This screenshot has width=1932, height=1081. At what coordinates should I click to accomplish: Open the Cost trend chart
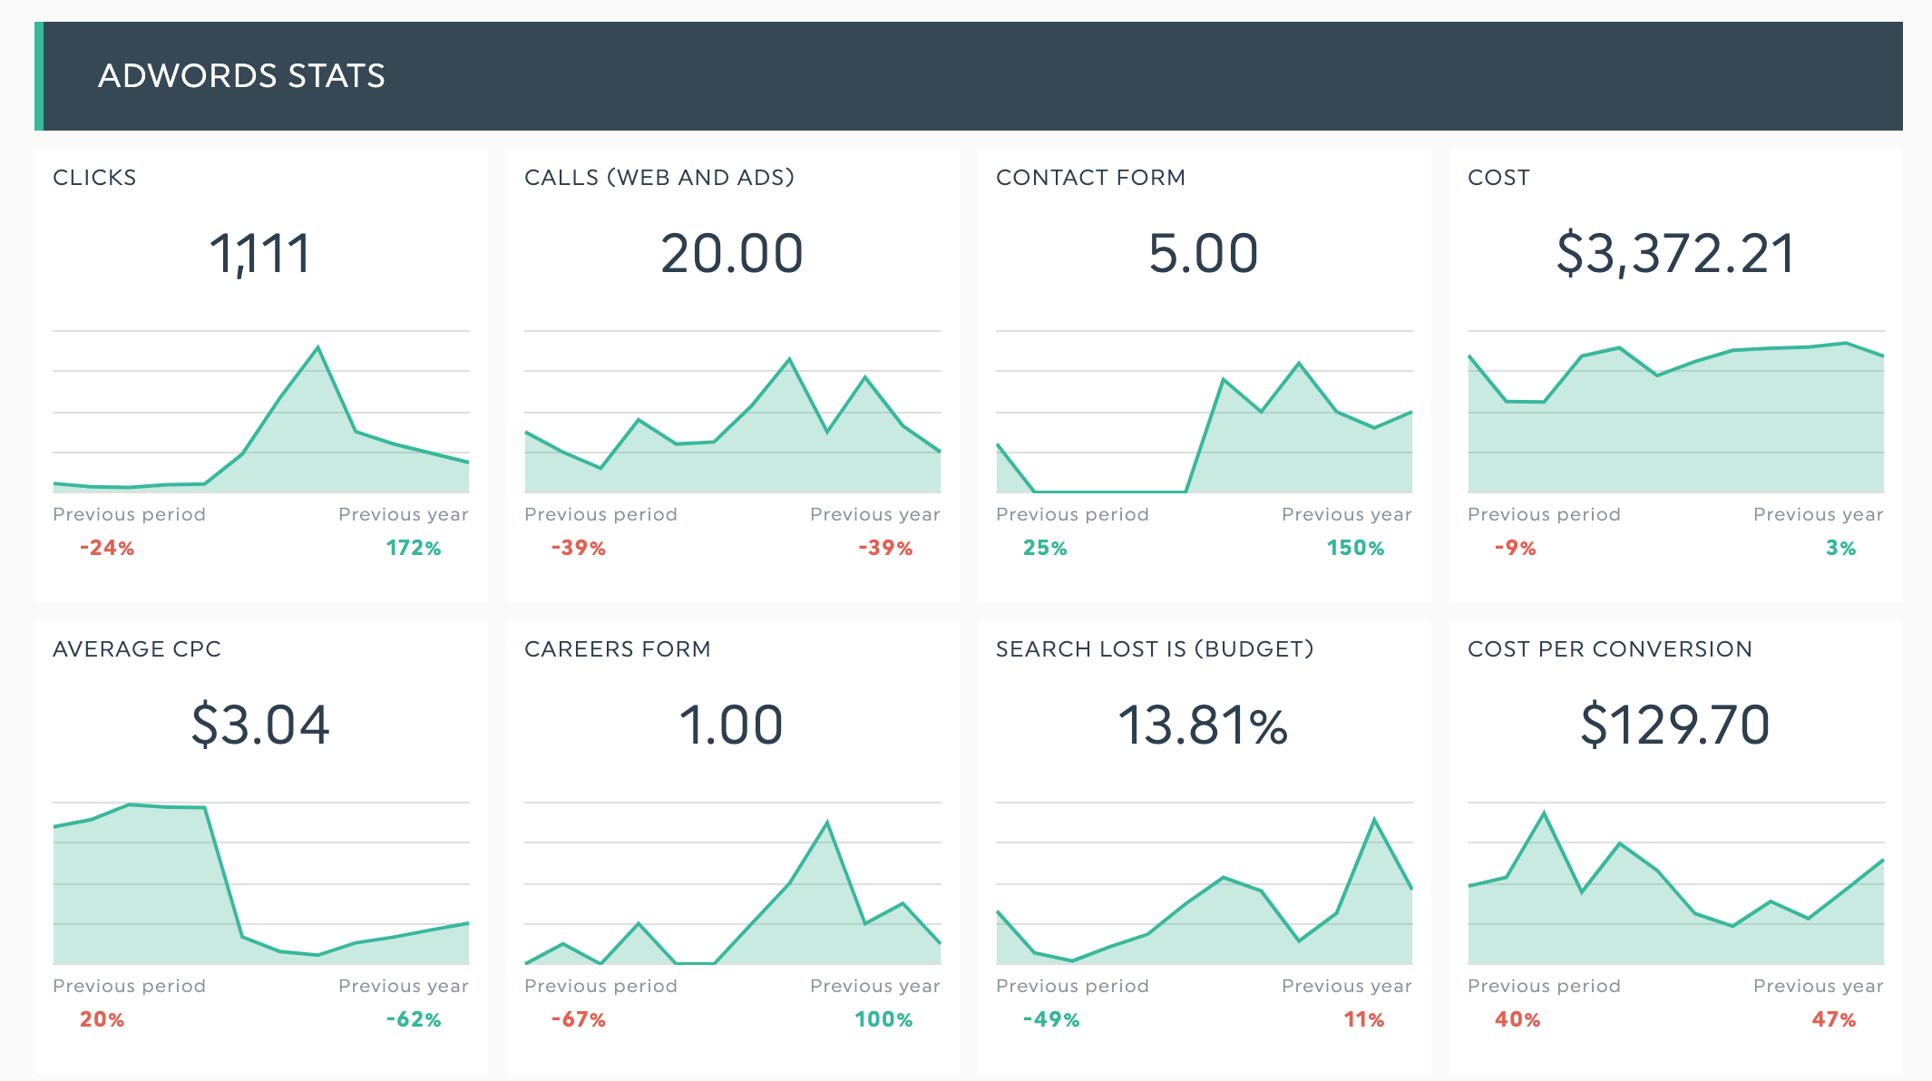[1676, 412]
